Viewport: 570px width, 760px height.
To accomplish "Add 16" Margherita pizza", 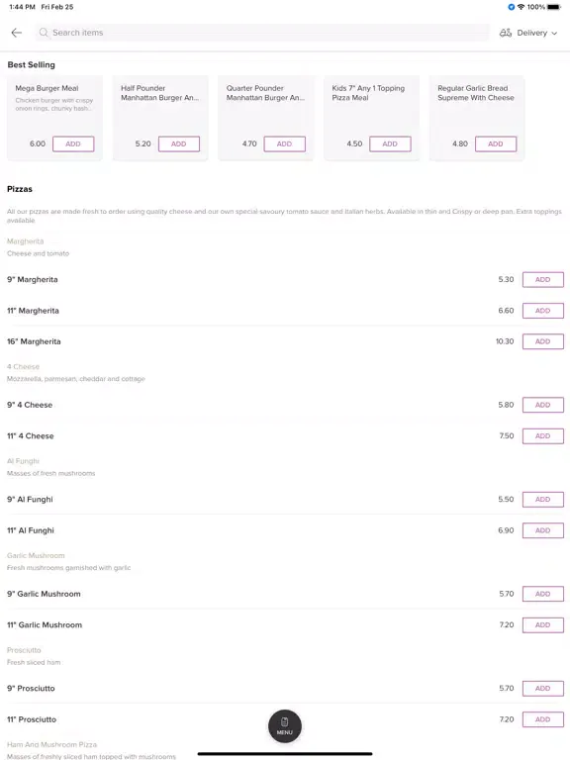I will (x=543, y=341).
